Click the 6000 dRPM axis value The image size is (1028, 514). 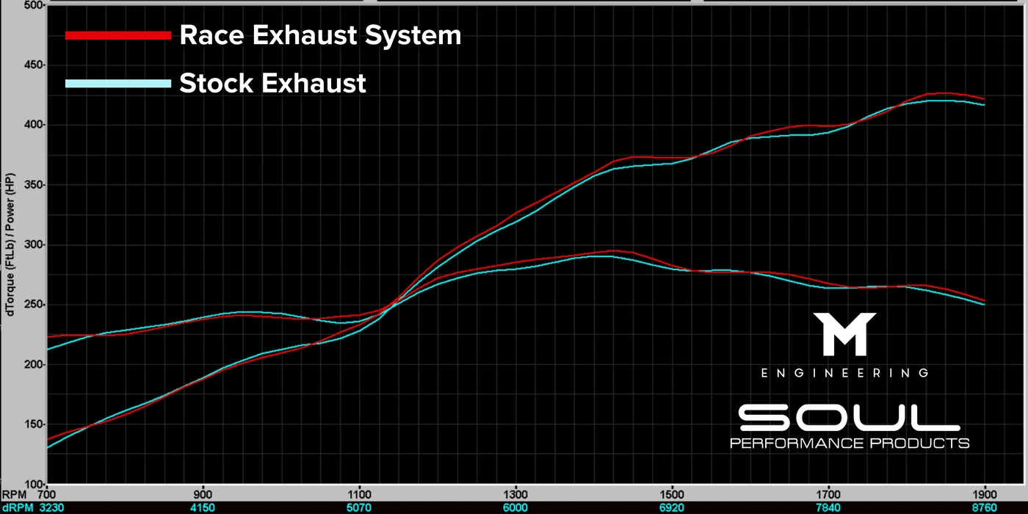[x=515, y=507]
